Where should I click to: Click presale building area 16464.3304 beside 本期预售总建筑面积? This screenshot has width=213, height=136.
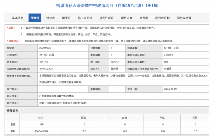[46, 69]
